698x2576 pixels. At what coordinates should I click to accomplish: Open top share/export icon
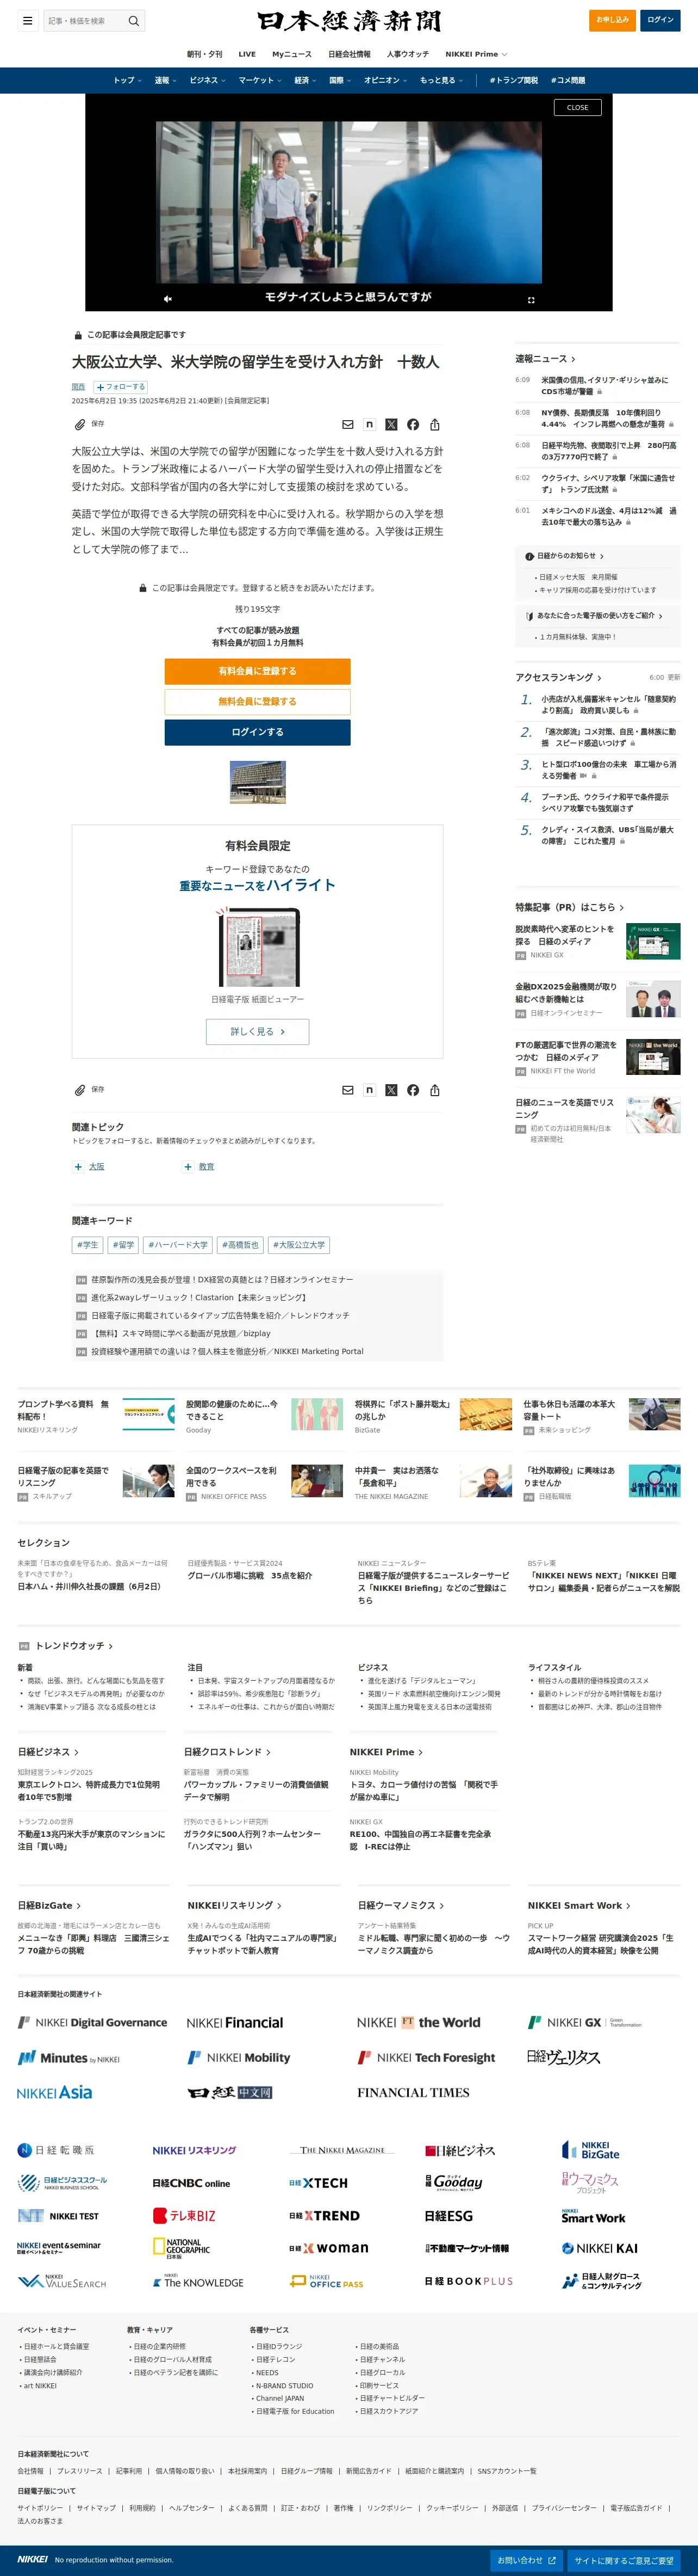pyautogui.click(x=434, y=424)
